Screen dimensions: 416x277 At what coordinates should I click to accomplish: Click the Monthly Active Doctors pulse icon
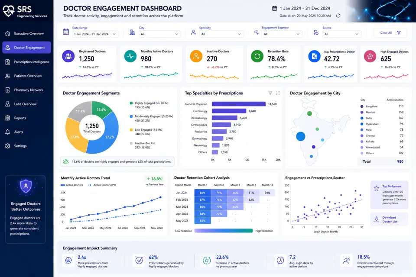[130, 56]
